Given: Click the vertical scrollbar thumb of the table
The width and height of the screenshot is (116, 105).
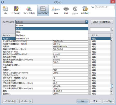Looking at the screenshot, I should (112, 86).
